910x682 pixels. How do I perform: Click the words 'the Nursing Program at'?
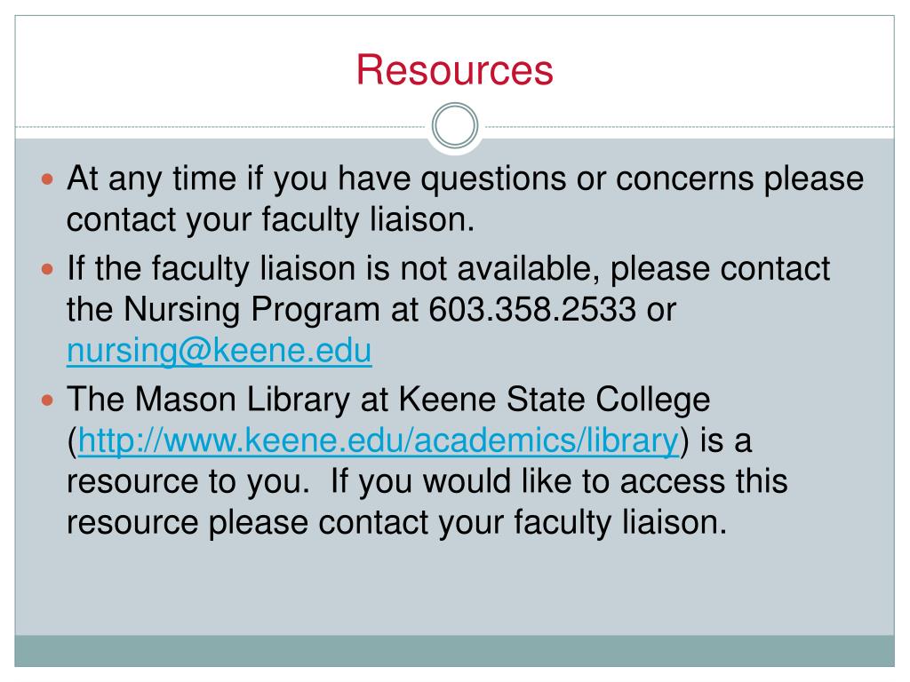[243, 309]
